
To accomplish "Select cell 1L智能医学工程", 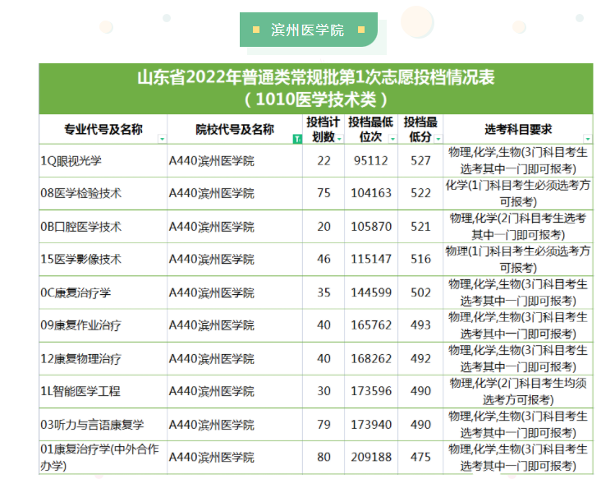I will 103,391.
